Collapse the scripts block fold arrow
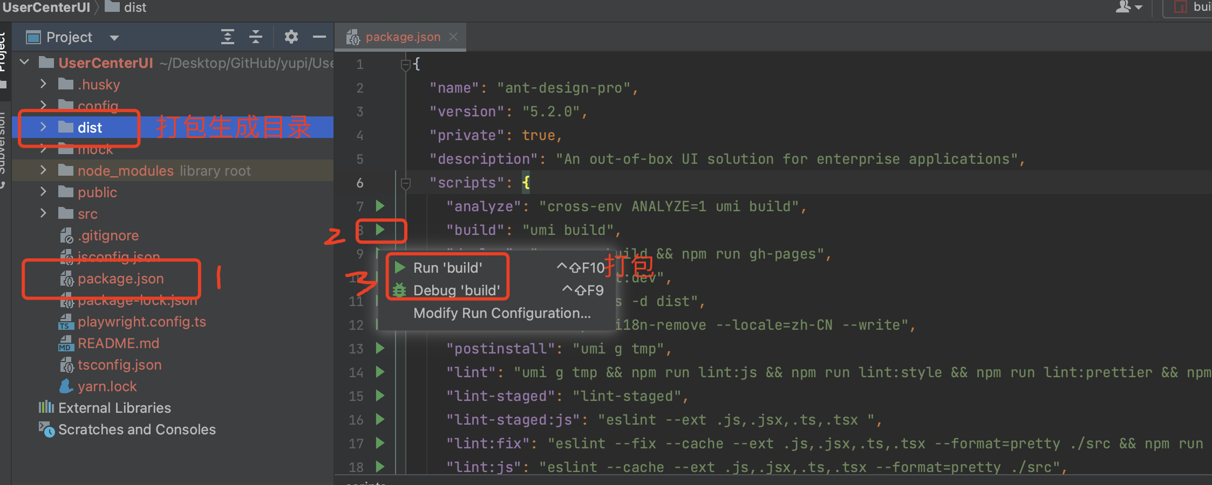The height and width of the screenshot is (485, 1212). pyautogui.click(x=405, y=183)
